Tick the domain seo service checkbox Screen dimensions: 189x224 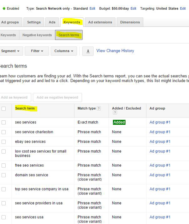(3, 175)
